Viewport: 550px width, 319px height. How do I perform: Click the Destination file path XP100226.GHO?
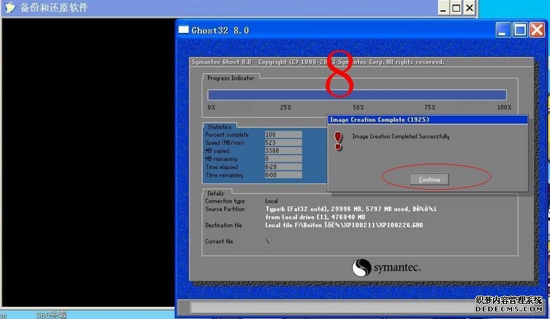344,225
